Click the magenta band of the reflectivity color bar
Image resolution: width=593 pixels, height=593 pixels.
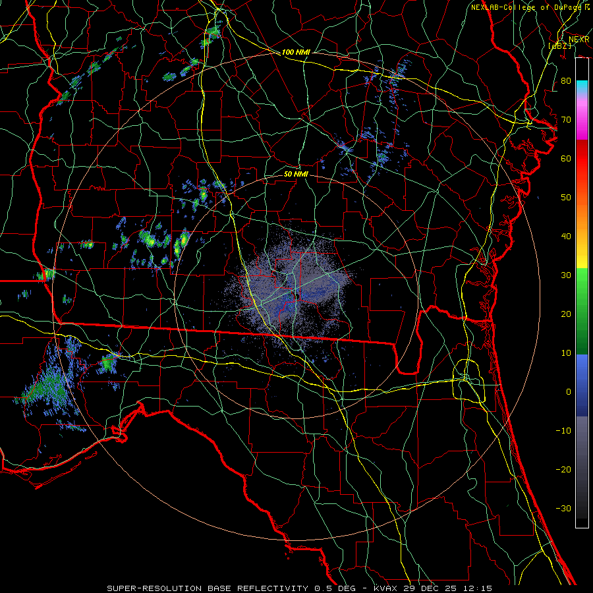(x=582, y=119)
